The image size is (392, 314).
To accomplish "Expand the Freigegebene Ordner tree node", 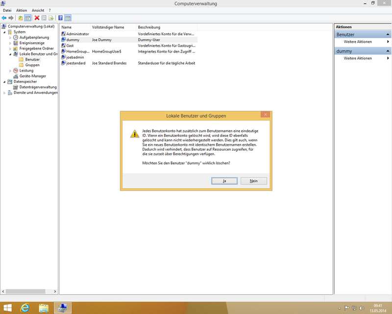I will (10, 49).
